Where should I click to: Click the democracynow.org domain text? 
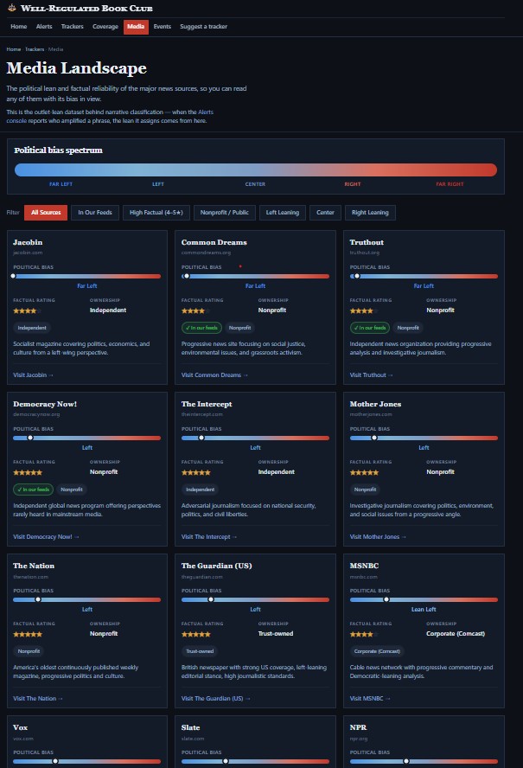(36, 414)
